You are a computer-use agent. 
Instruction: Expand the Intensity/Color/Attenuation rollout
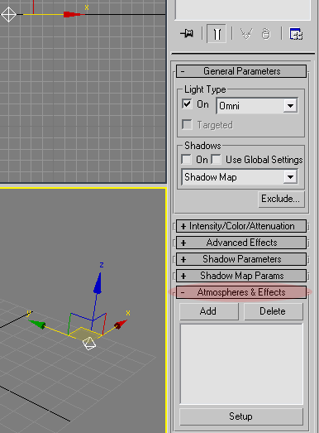pos(241,226)
